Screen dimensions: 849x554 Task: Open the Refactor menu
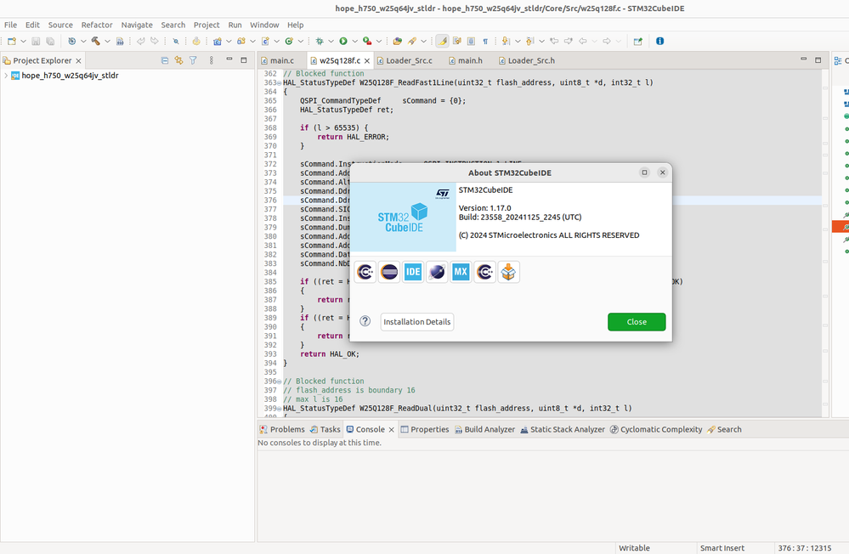pos(97,25)
